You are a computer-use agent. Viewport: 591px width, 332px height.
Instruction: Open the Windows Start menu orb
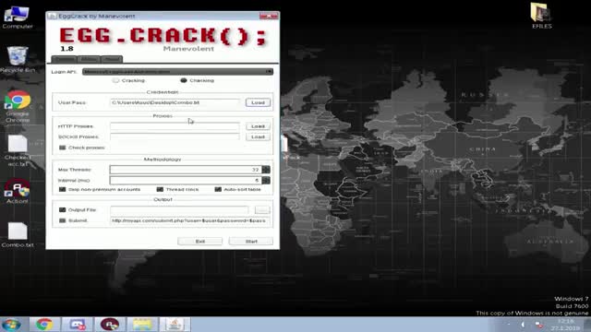[11, 324]
